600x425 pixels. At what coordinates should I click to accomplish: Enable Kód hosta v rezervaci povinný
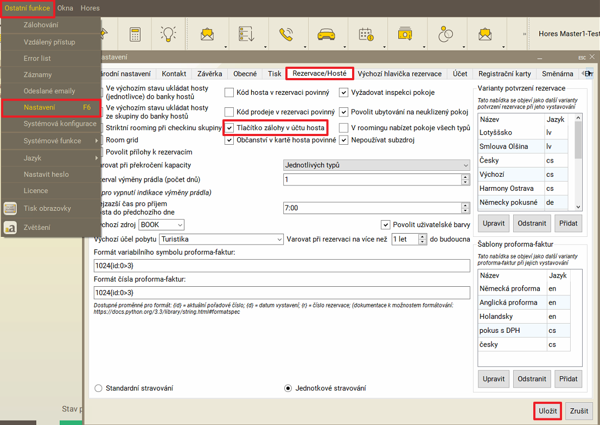tap(229, 92)
